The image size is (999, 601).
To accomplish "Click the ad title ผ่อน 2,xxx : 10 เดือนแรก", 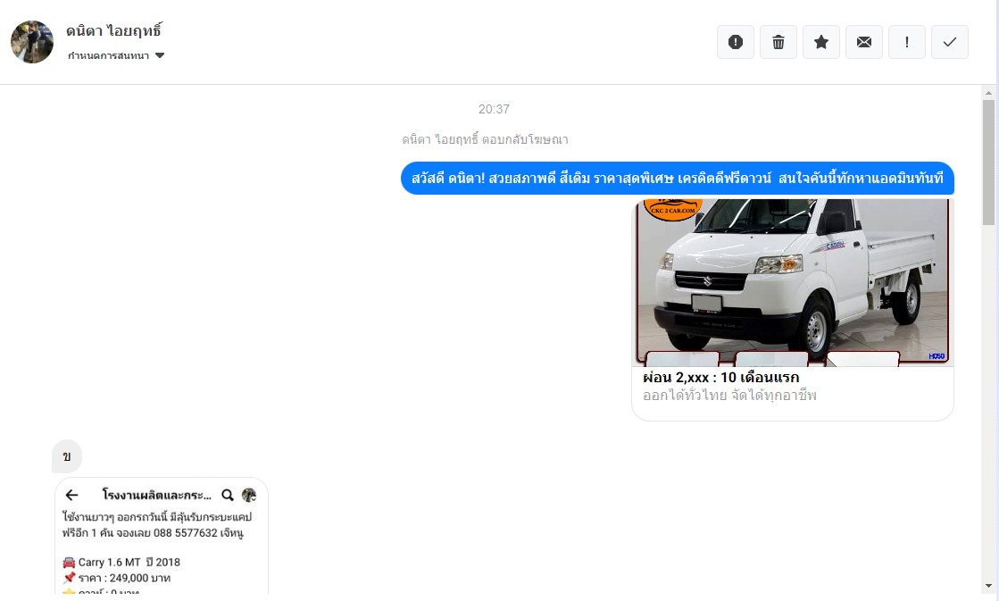I will pos(720,377).
